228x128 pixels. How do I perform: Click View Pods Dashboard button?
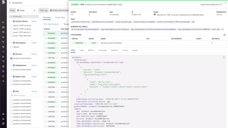(211, 5)
